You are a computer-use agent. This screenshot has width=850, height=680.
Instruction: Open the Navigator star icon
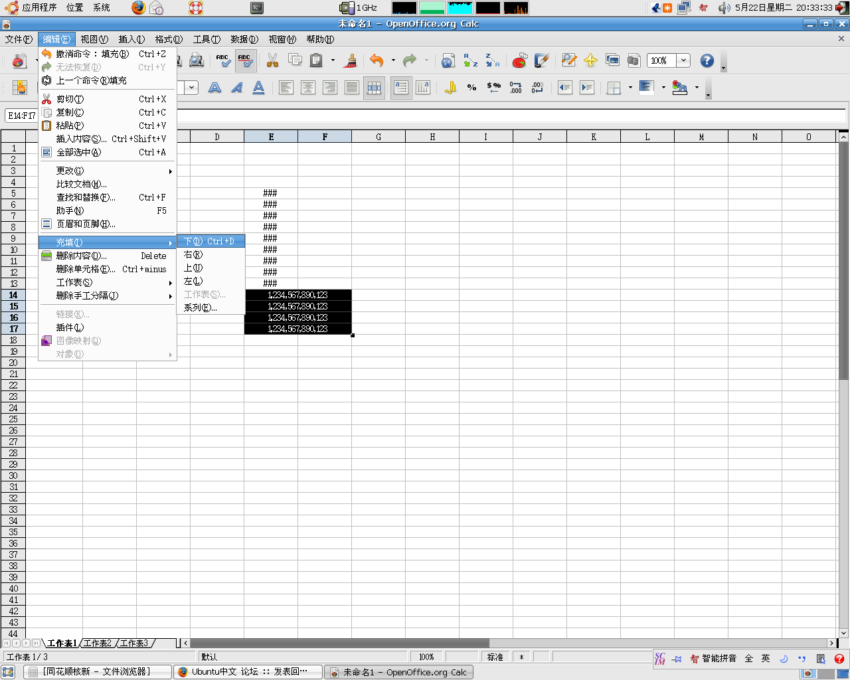coord(590,60)
